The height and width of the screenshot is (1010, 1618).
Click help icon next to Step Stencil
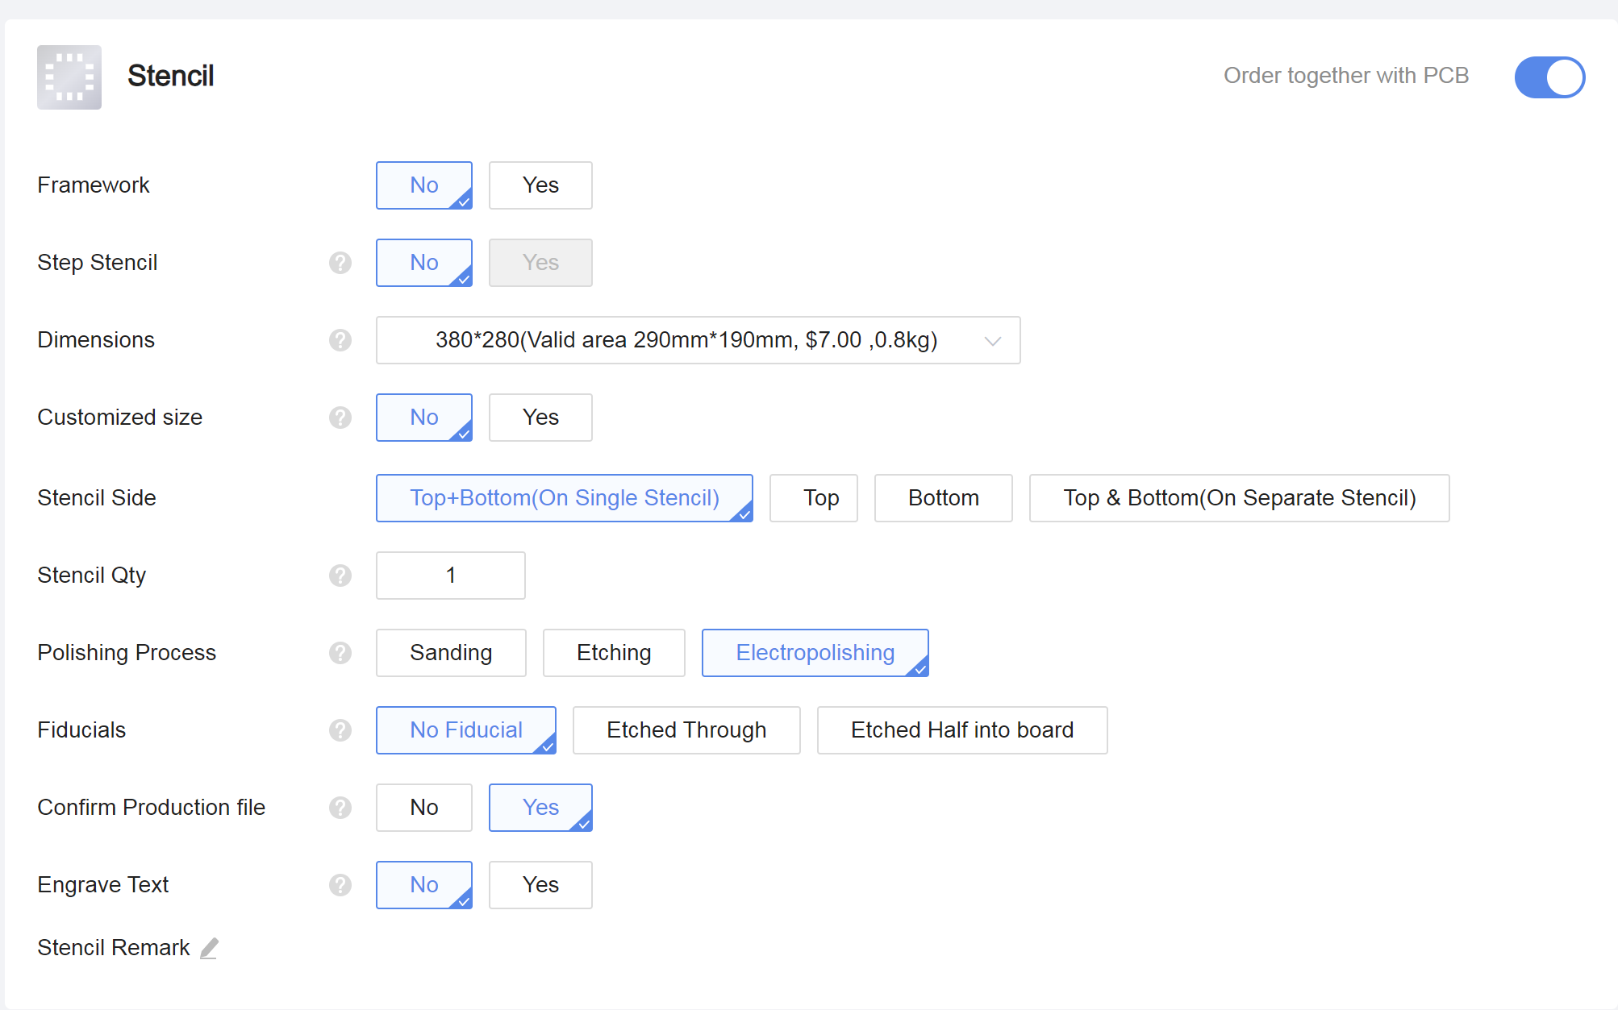[x=340, y=263]
